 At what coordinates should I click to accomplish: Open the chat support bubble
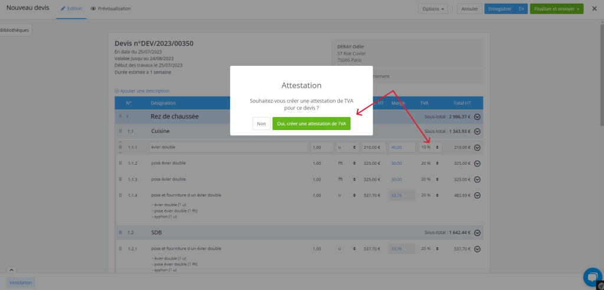[591, 277]
